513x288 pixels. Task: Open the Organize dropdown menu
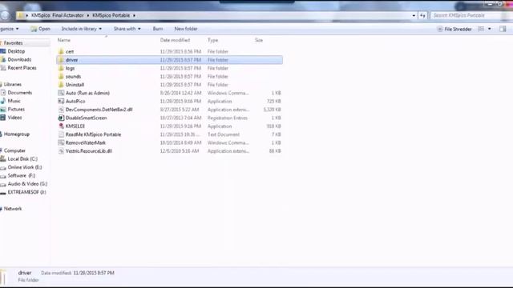(x=9, y=29)
